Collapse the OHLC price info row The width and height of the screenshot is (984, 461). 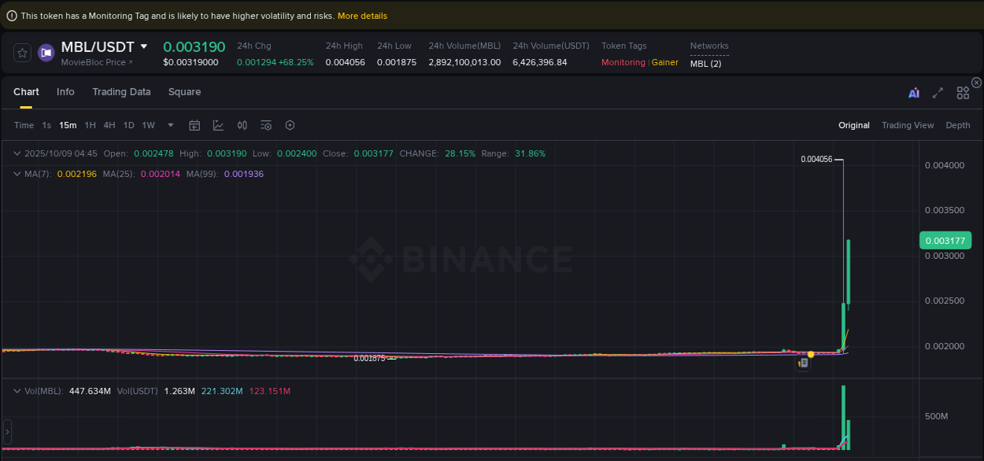tap(16, 153)
